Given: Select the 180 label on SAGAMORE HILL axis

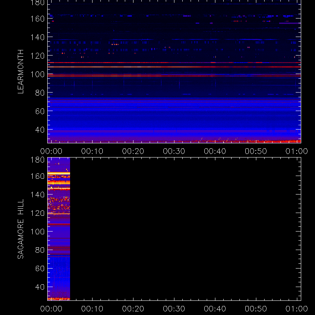Looking at the screenshot, I should tap(37, 160).
